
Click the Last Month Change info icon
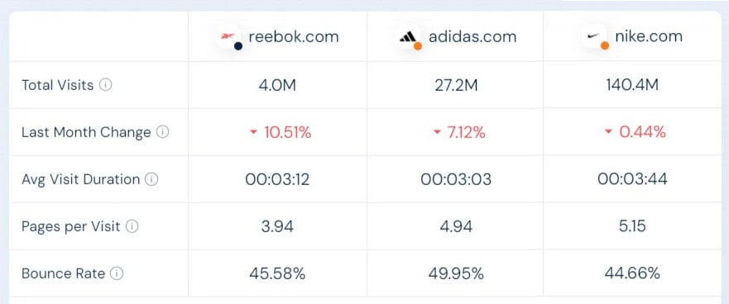pos(163,132)
